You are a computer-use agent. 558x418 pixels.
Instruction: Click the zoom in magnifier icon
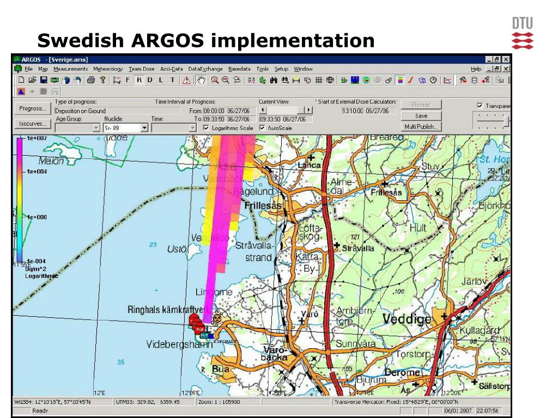214,81
